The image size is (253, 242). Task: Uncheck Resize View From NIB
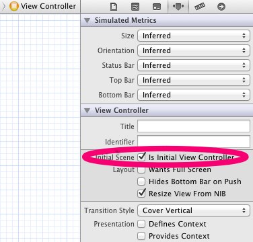(141, 194)
